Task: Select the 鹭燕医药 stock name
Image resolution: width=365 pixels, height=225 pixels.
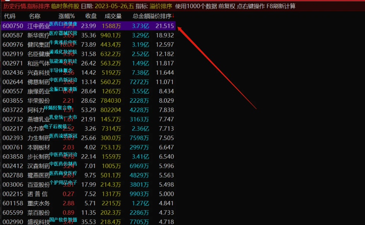Action: pos(39,175)
